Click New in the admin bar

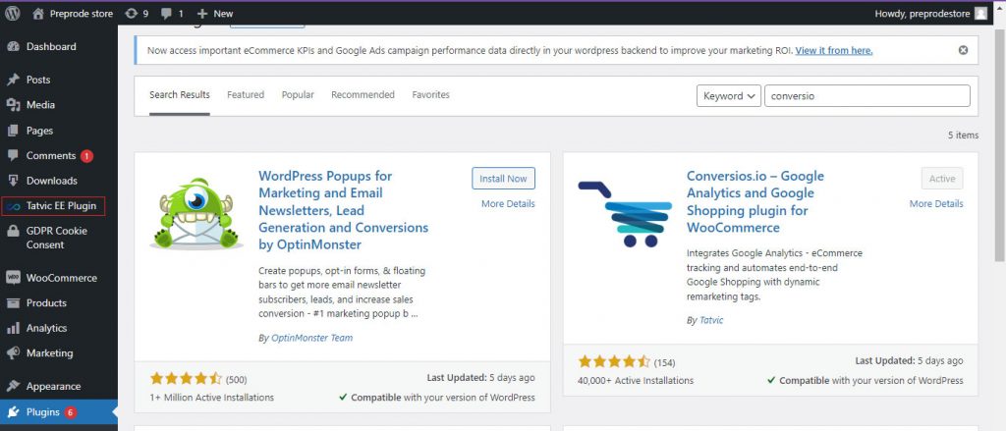coord(223,14)
